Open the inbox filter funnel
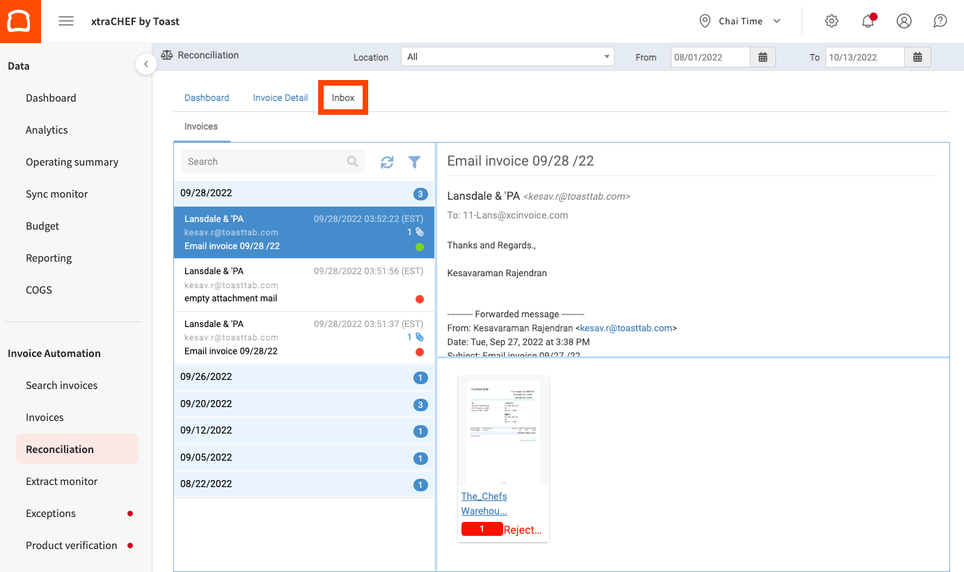The height and width of the screenshot is (572, 964). (415, 162)
